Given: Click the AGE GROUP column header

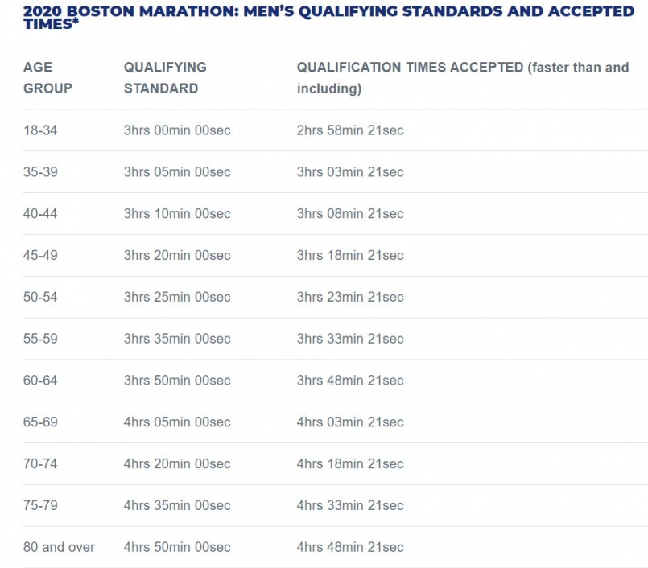Looking at the screenshot, I should pyautogui.click(x=47, y=78).
